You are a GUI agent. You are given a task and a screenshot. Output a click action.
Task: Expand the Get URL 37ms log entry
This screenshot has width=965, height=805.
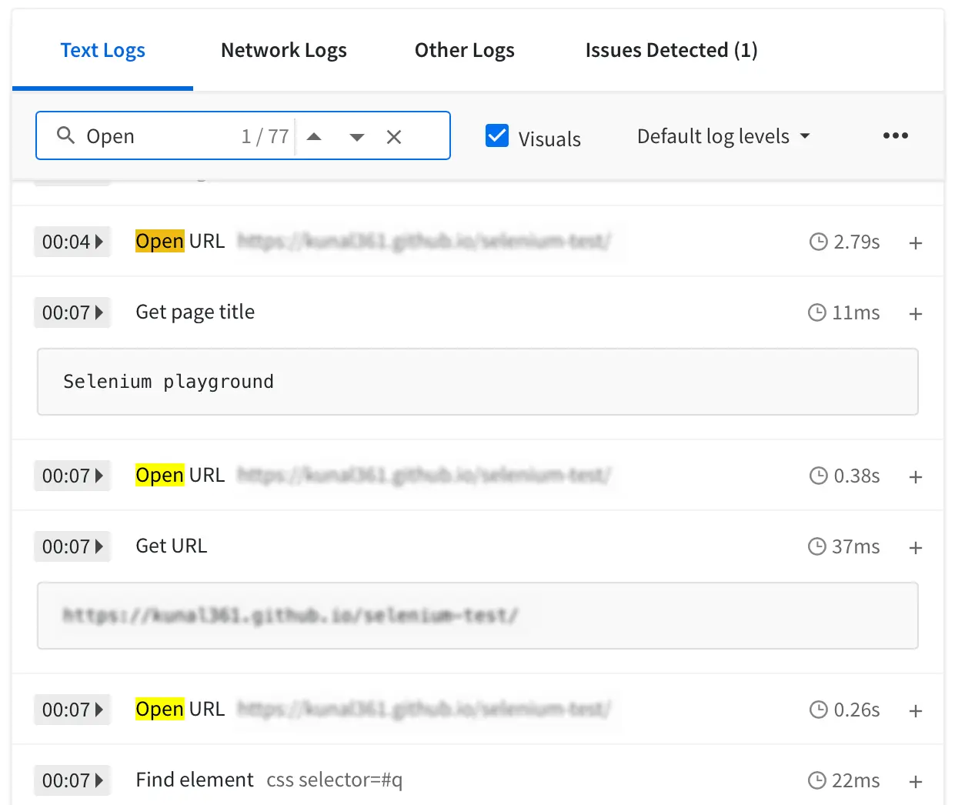click(x=915, y=548)
